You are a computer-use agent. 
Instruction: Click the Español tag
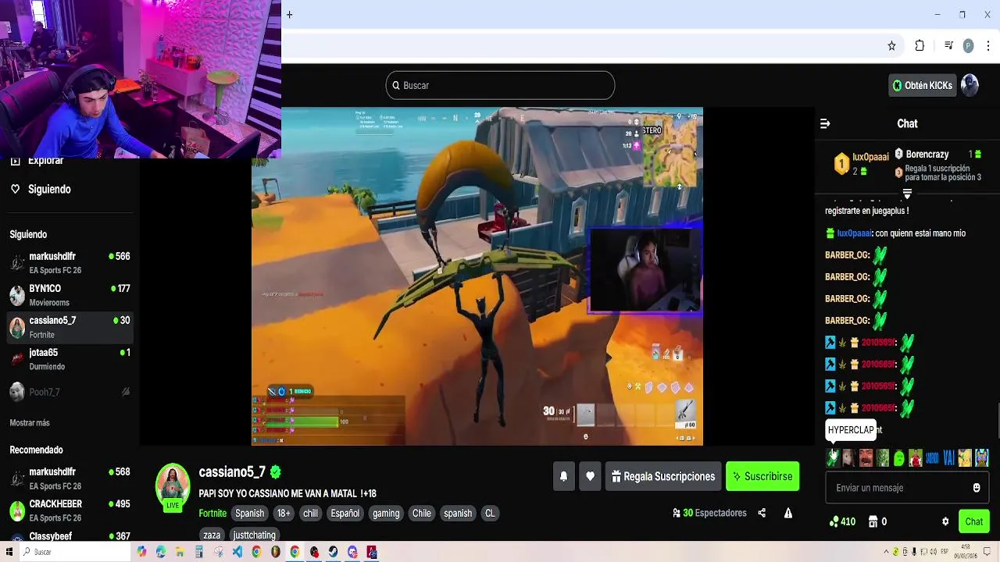pyautogui.click(x=345, y=513)
